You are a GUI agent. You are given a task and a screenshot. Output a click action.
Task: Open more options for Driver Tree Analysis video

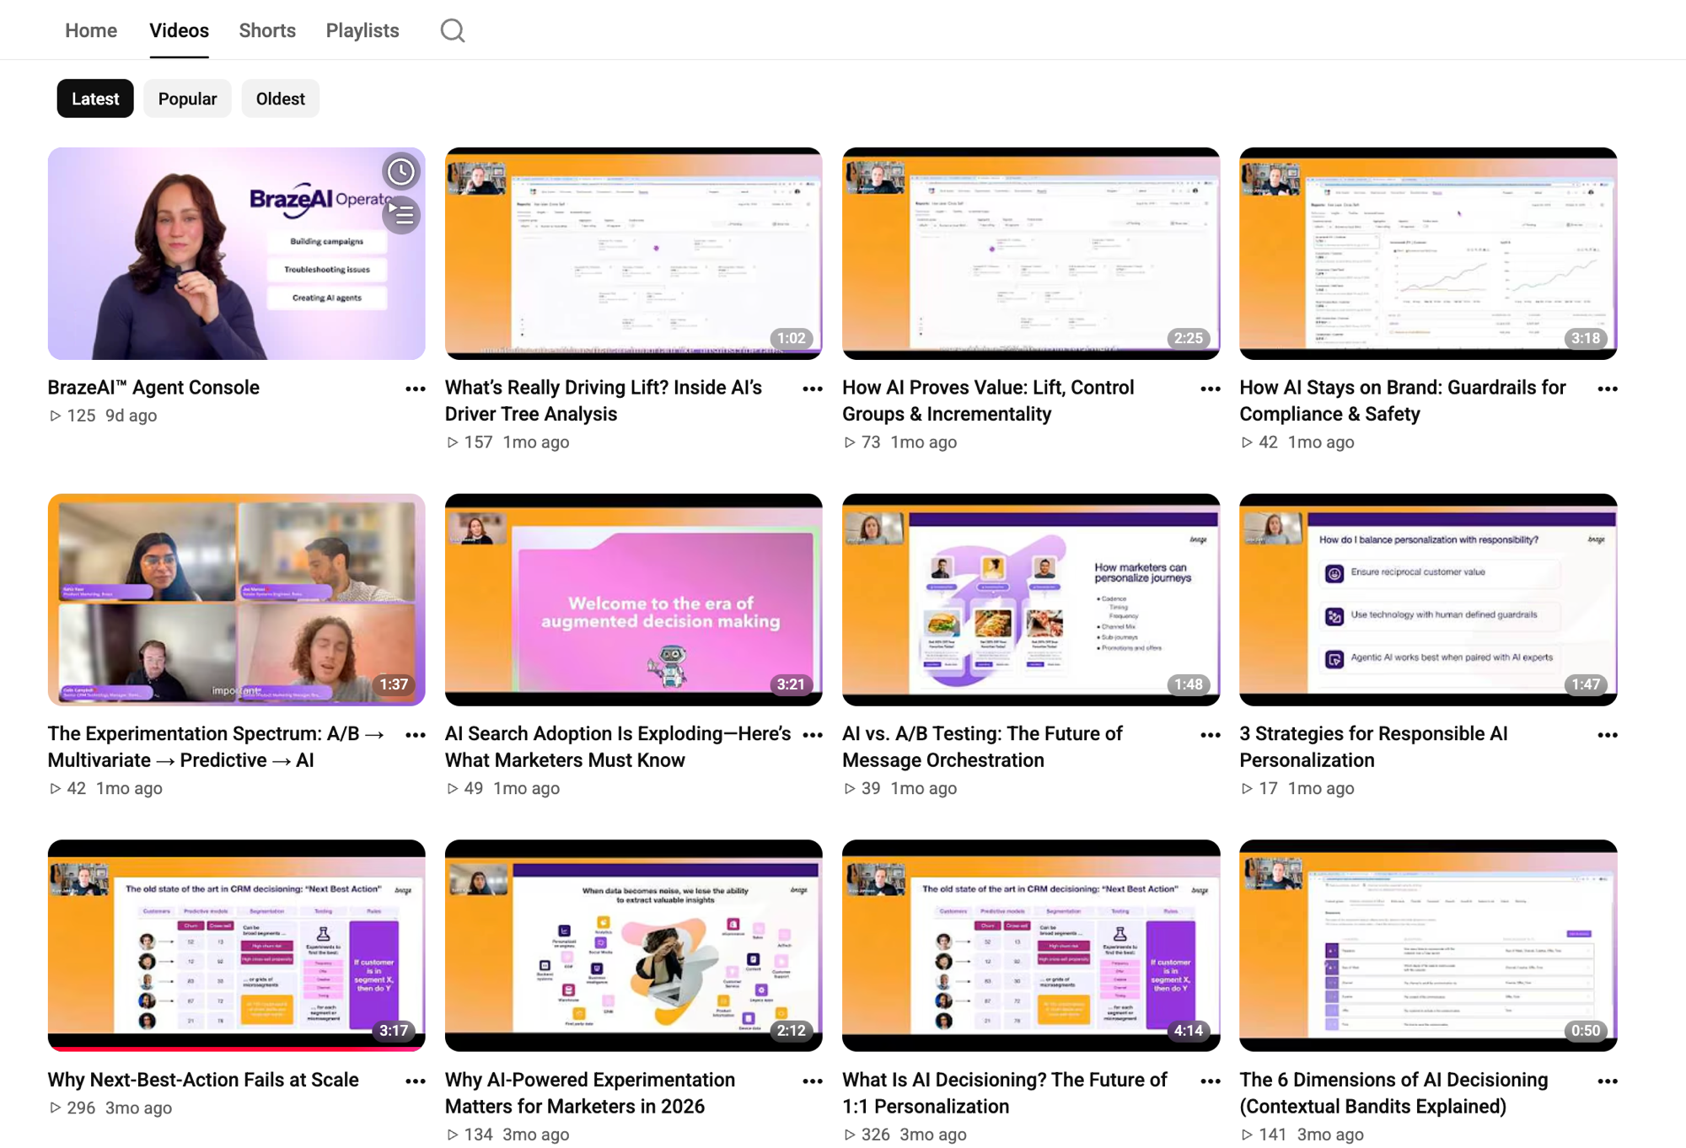point(813,389)
